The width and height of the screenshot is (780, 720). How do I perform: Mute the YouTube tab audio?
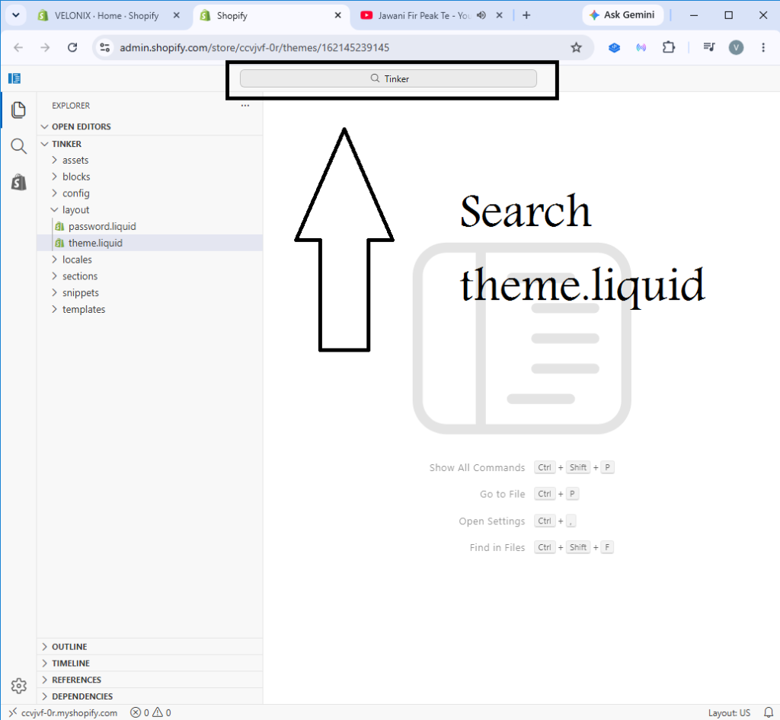pos(481,15)
